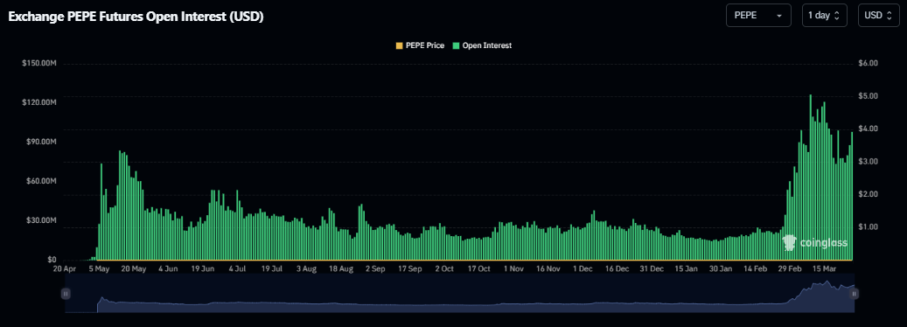Click the 15 Jan date label
The width and height of the screenshot is (907, 327).
[x=687, y=269]
